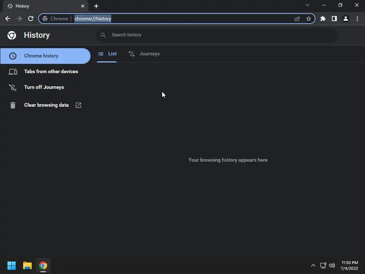Open network status in system tray
This screenshot has width=365, height=274.
click(x=323, y=265)
